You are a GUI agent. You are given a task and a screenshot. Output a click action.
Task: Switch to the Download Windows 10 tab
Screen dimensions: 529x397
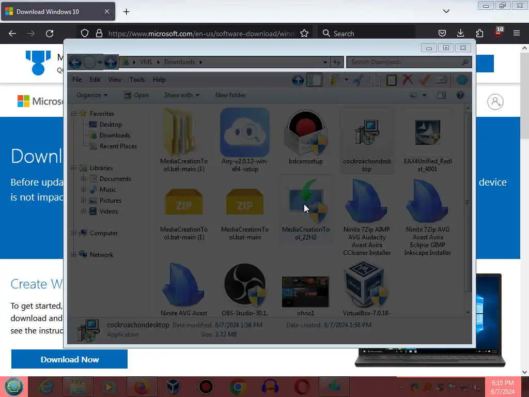tap(58, 11)
